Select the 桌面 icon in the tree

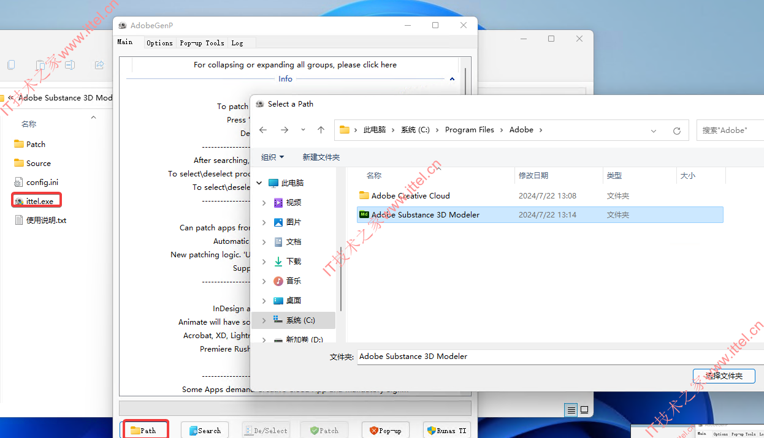click(x=278, y=300)
